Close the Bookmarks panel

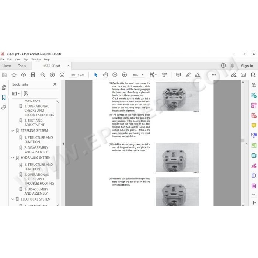(x=55, y=84)
